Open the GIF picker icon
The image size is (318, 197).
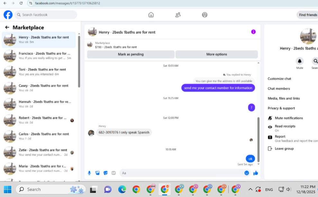[114, 173]
